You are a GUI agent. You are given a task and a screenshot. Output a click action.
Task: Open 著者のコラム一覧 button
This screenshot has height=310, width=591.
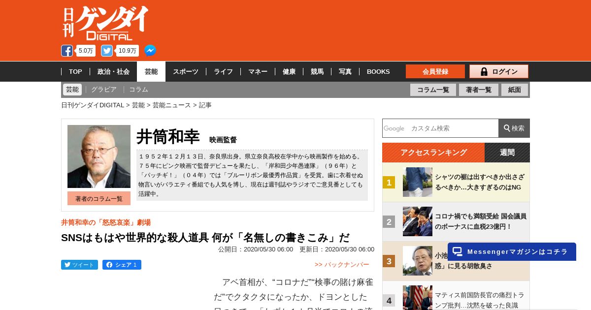click(99, 198)
